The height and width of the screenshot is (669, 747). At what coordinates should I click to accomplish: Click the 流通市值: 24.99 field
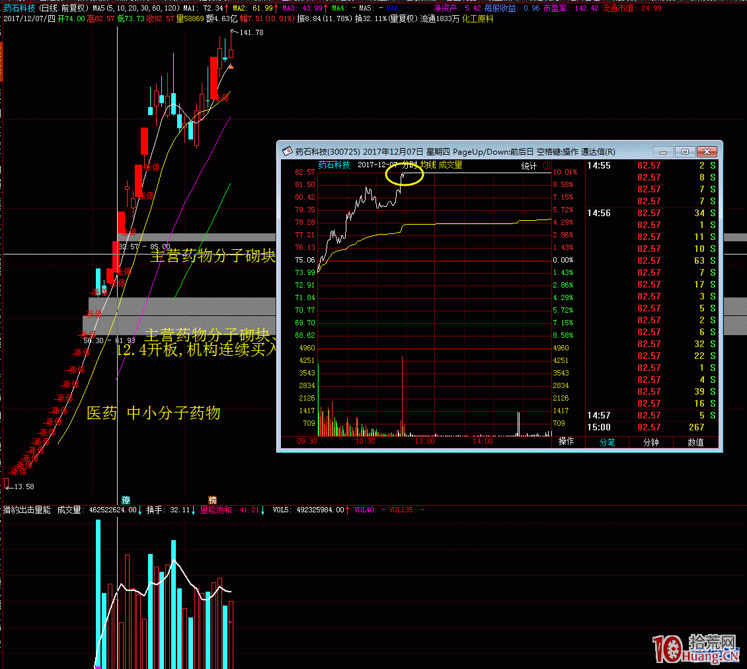[632, 8]
